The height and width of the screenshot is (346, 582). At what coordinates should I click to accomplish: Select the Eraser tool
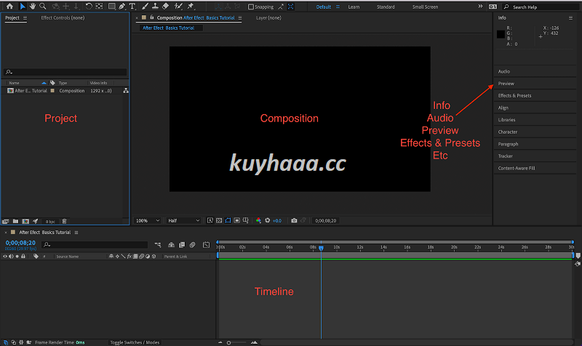coord(166,7)
